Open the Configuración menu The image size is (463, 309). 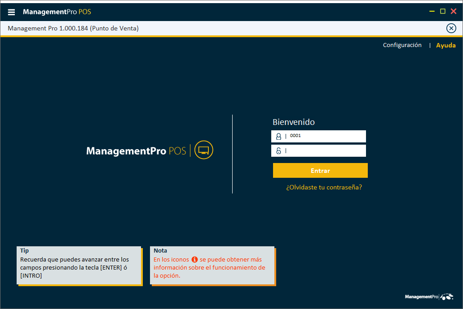pyautogui.click(x=402, y=45)
